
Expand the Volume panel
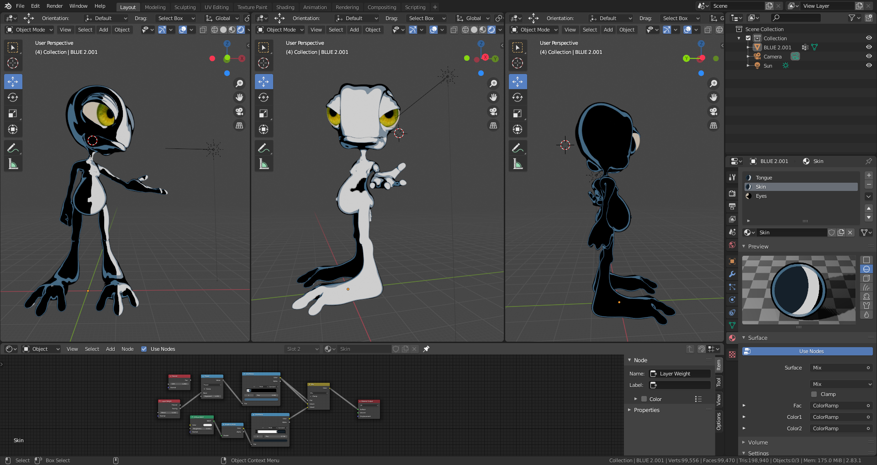click(x=758, y=442)
